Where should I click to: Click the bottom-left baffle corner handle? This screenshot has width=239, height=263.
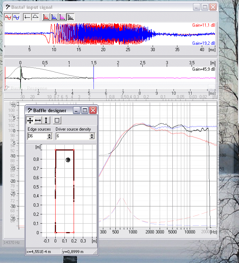[55, 232]
